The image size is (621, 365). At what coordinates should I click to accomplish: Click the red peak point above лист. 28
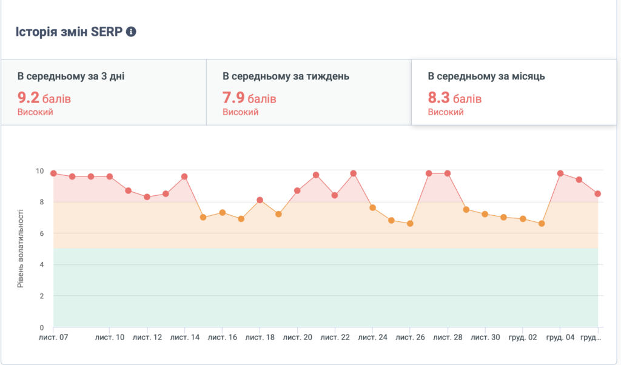pos(448,173)
